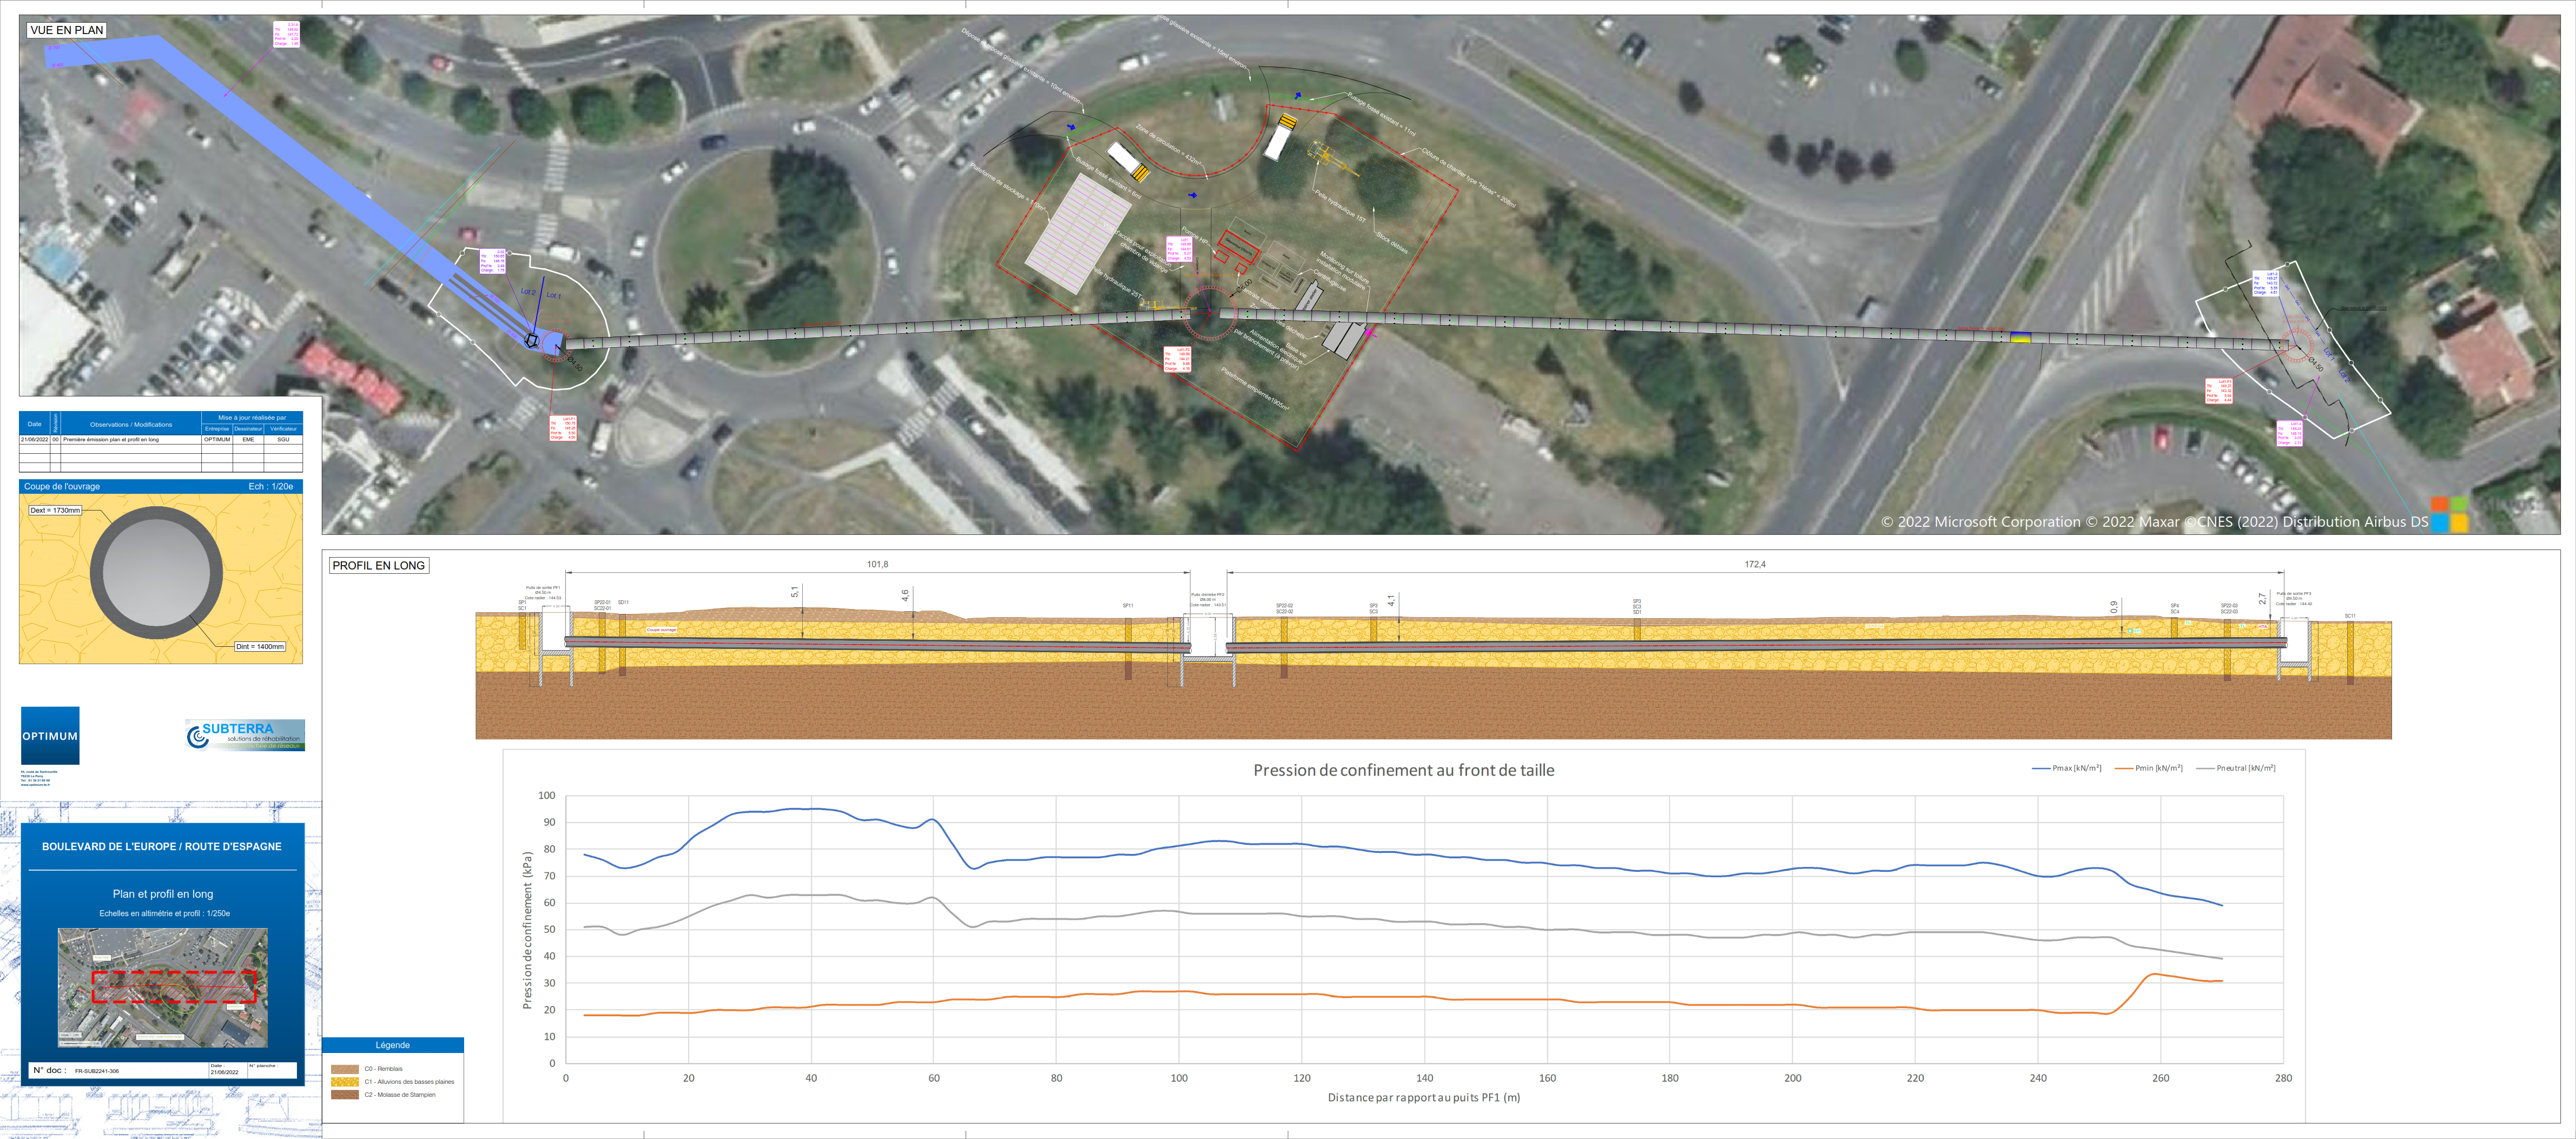The image size is (2576, 1139).
Task: Click the x-axis value '140' on the chart
Action: (x=1425, y=1078)
